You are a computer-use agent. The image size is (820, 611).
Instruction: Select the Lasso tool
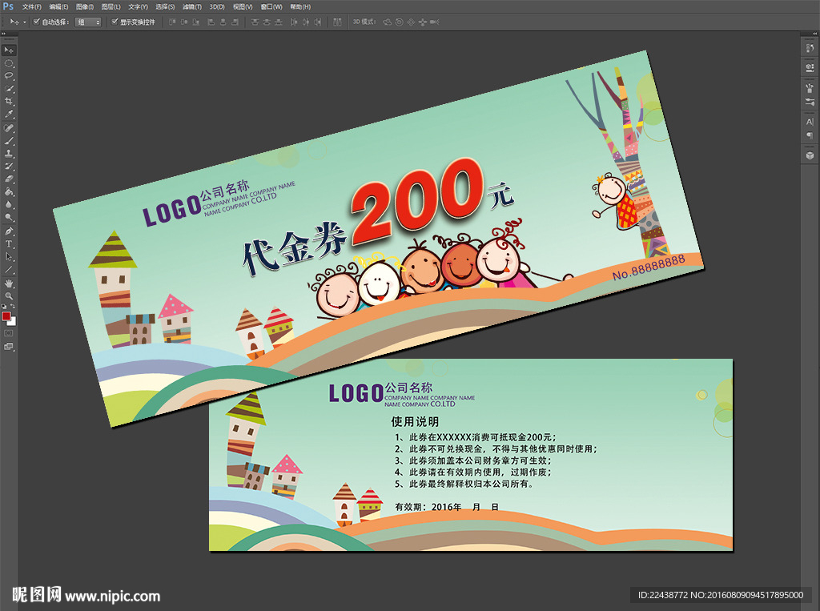[x=9, y=76]
